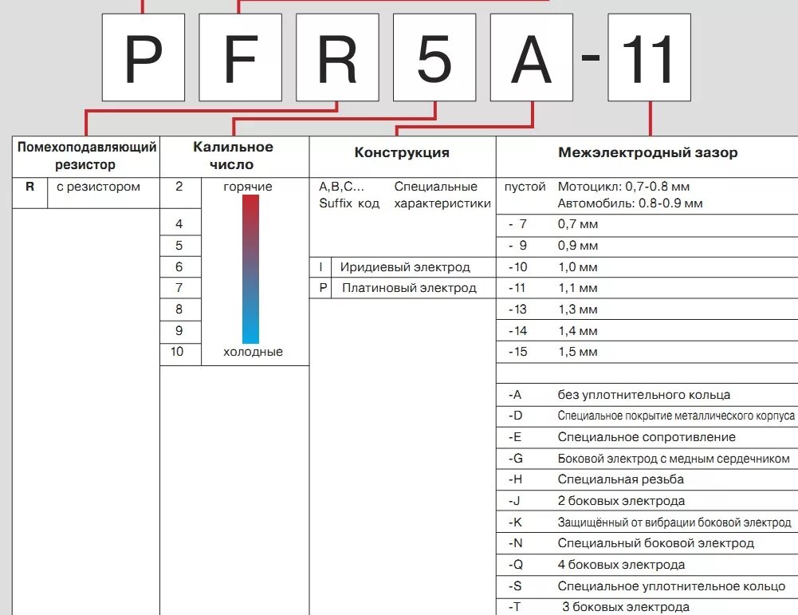The image size is (798, 615).
Task: Click gap value '1,0 мм'
Action: pyautogui.click(x=578, y=267)
